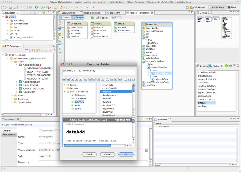Click the red minus remove style icon
This screenshot has width=241, height=172.
pos(230,66)
